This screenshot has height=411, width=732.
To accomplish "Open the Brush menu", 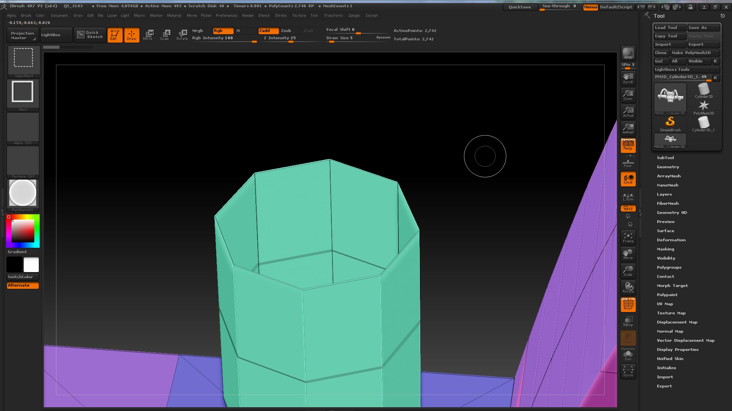I will click(26, 16).
